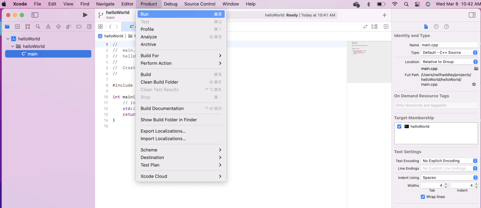
Task: Open the Source Control navigator icon
Action: click(18, 27)
